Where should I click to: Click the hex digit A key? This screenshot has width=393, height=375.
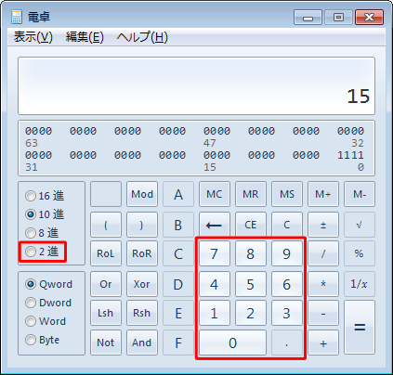click(178, 194)
